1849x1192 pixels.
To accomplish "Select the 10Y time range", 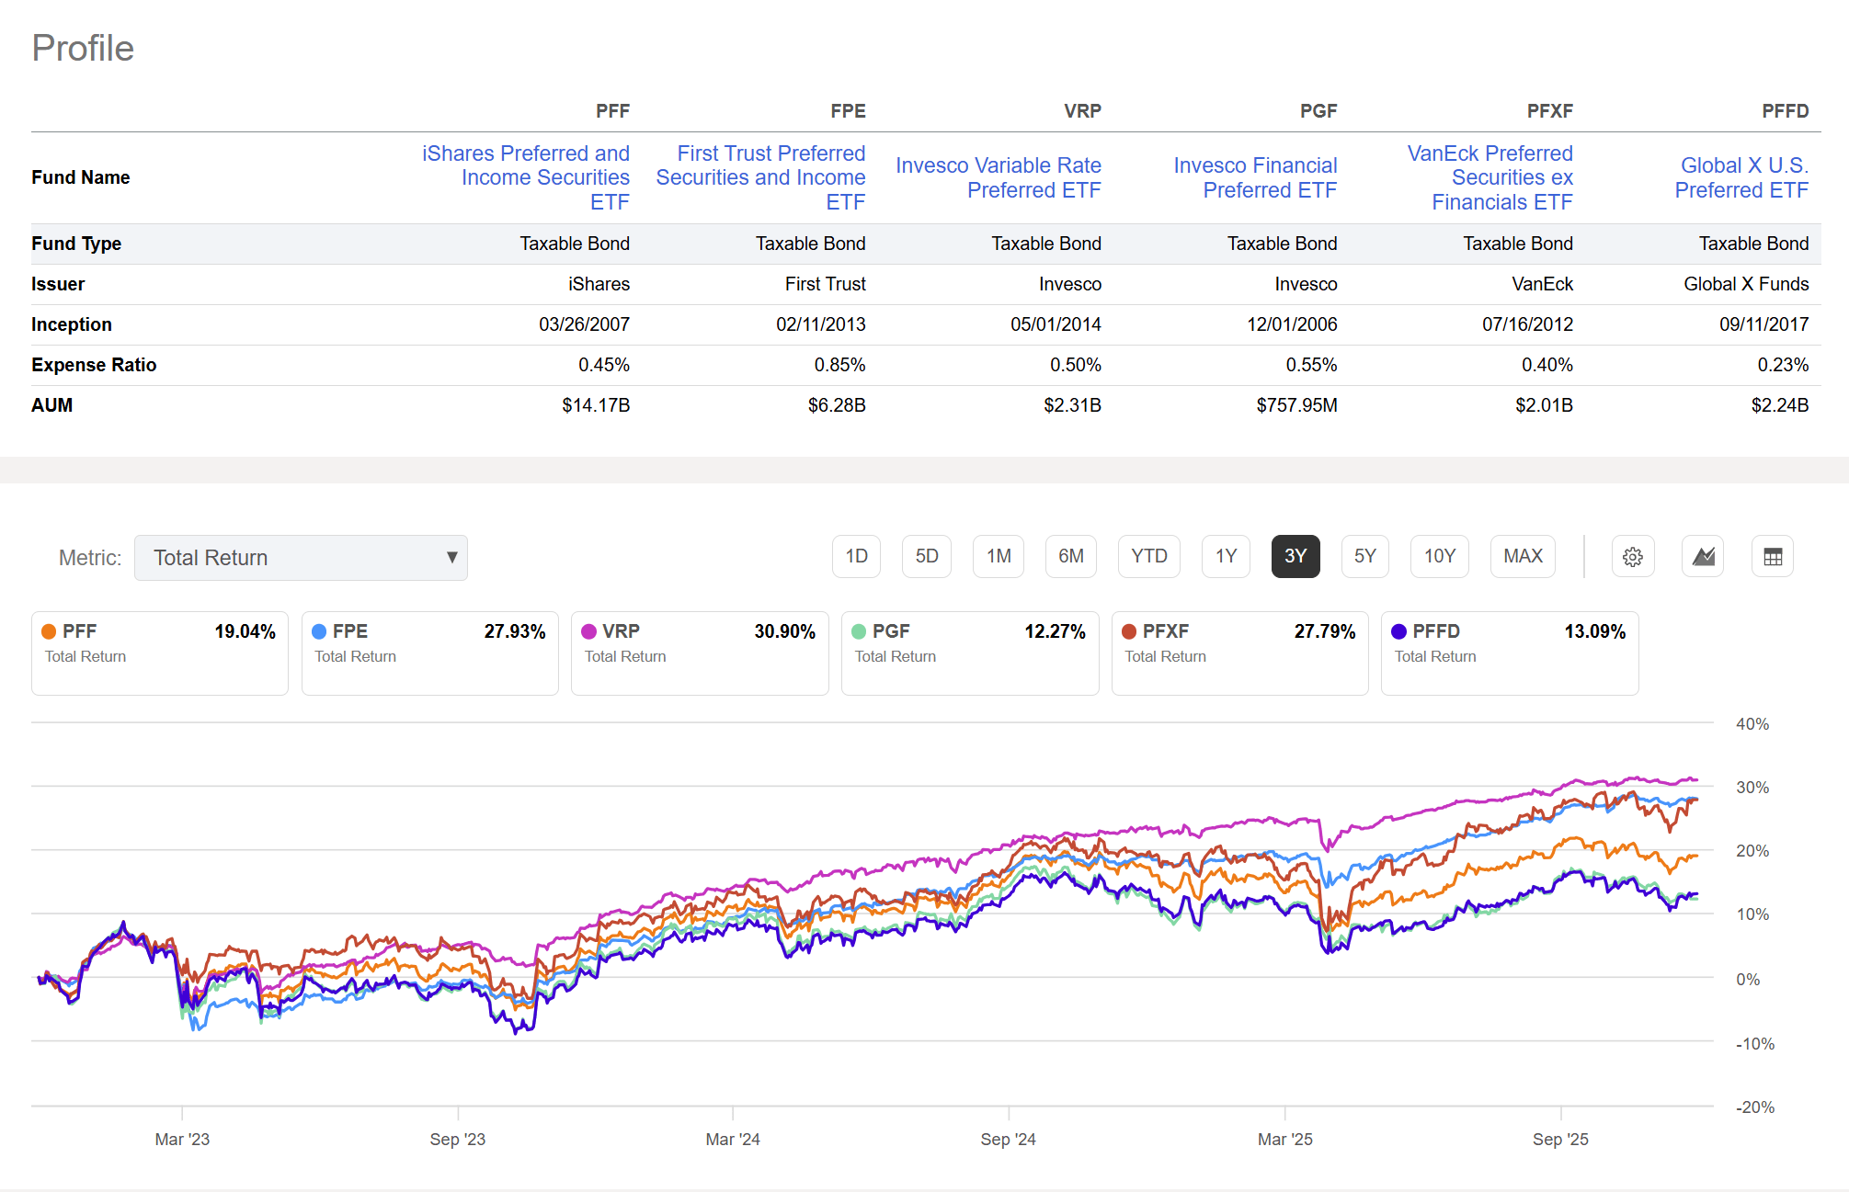I will [1440, 557].
